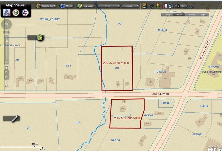This screenshot has height=151, width=222.
Task: Switch basemap to Topo
Action: point(203,15)
